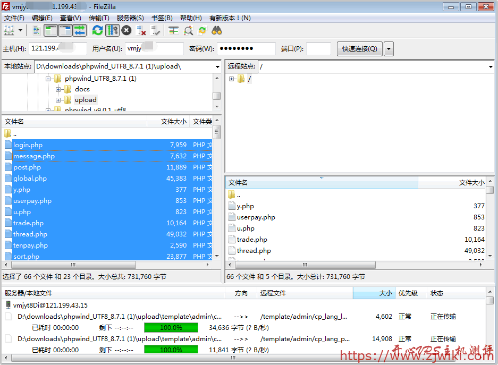Toggle processing of the transfer queue
The image size is (498, 365).
click(112, 30)
